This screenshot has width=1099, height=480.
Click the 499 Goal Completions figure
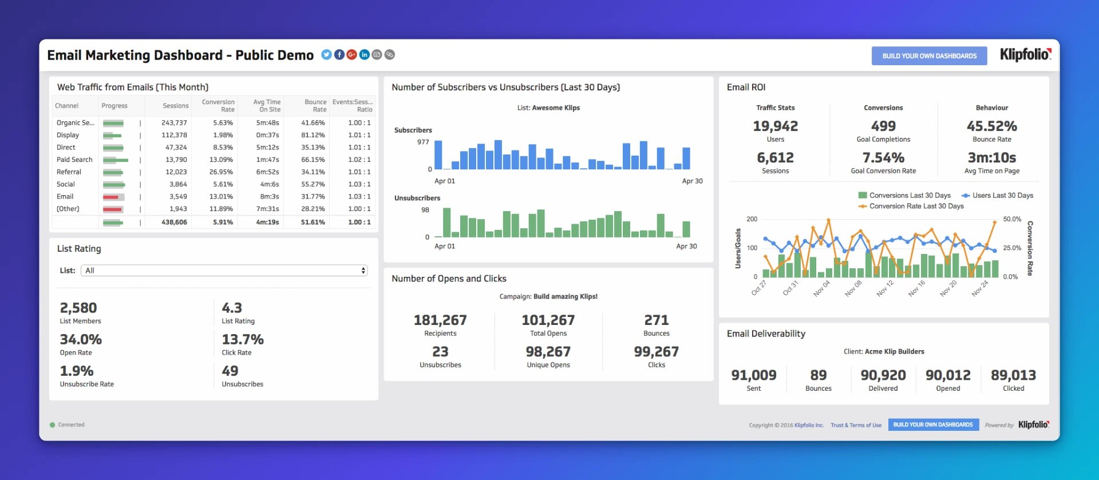(883, 126)
